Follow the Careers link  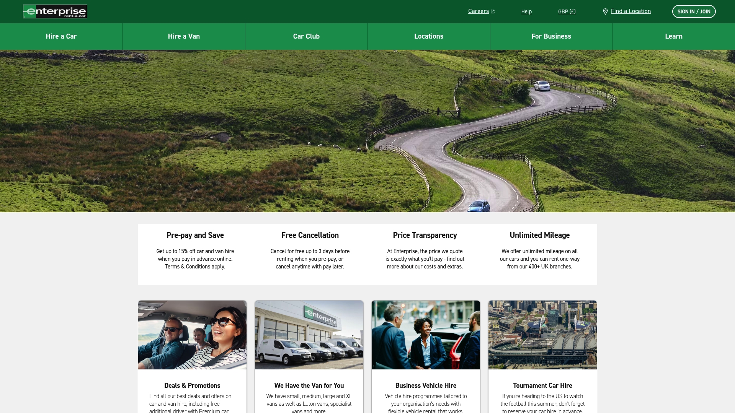pos(478,11)
